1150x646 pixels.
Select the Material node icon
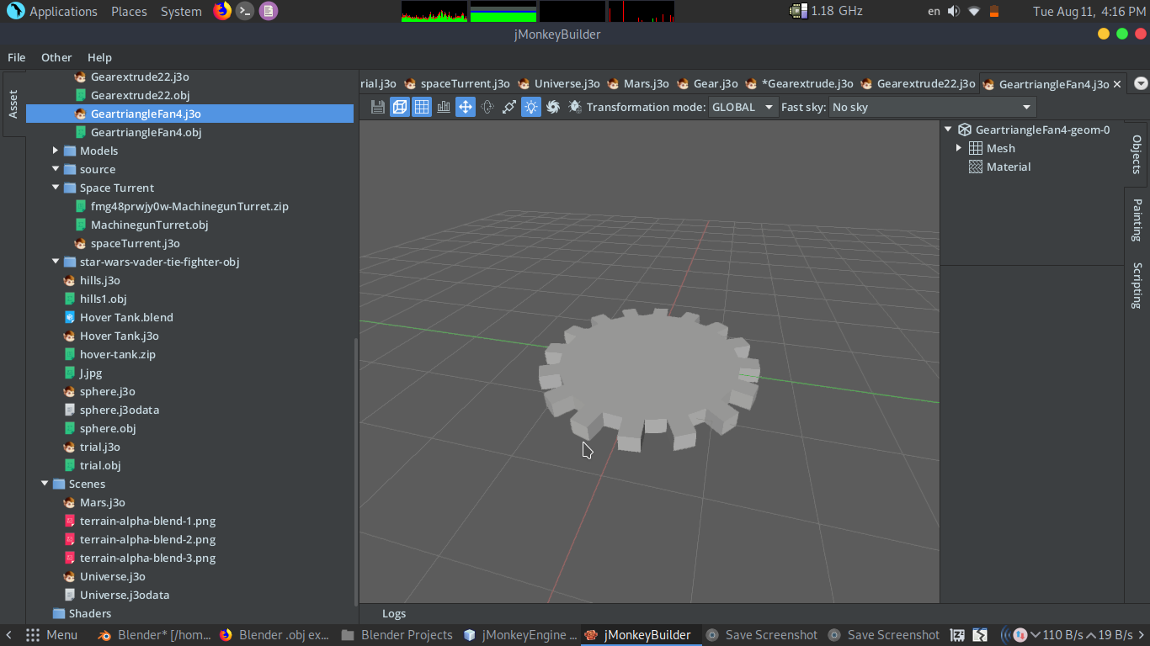976,167
